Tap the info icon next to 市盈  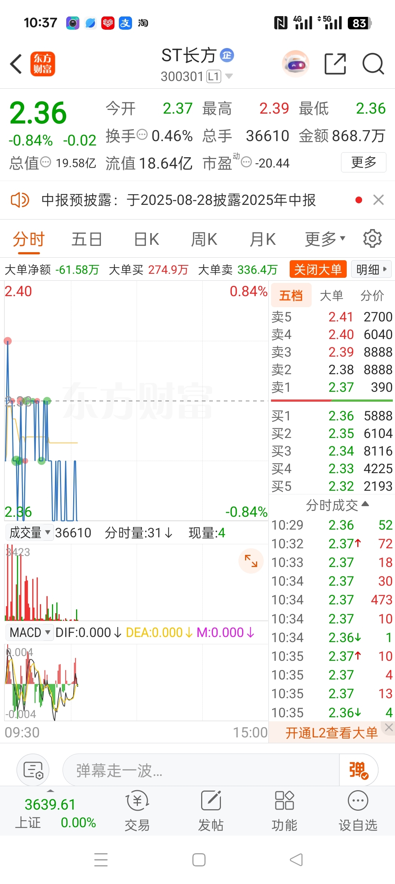pyautogui.click(x=247, y=162)
